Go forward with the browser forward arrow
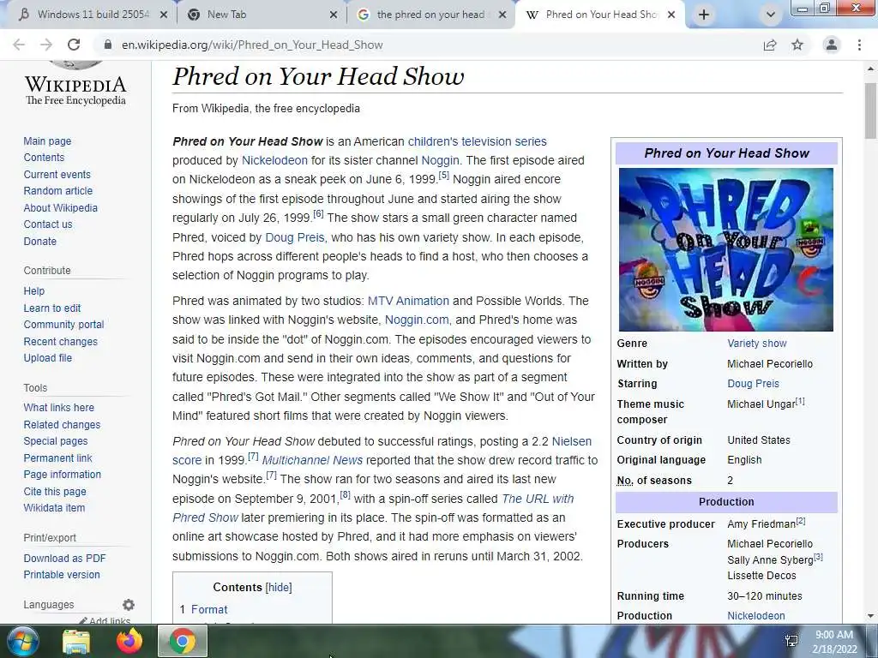The width and height of the screenshot is (878, 658). (46, 45)
